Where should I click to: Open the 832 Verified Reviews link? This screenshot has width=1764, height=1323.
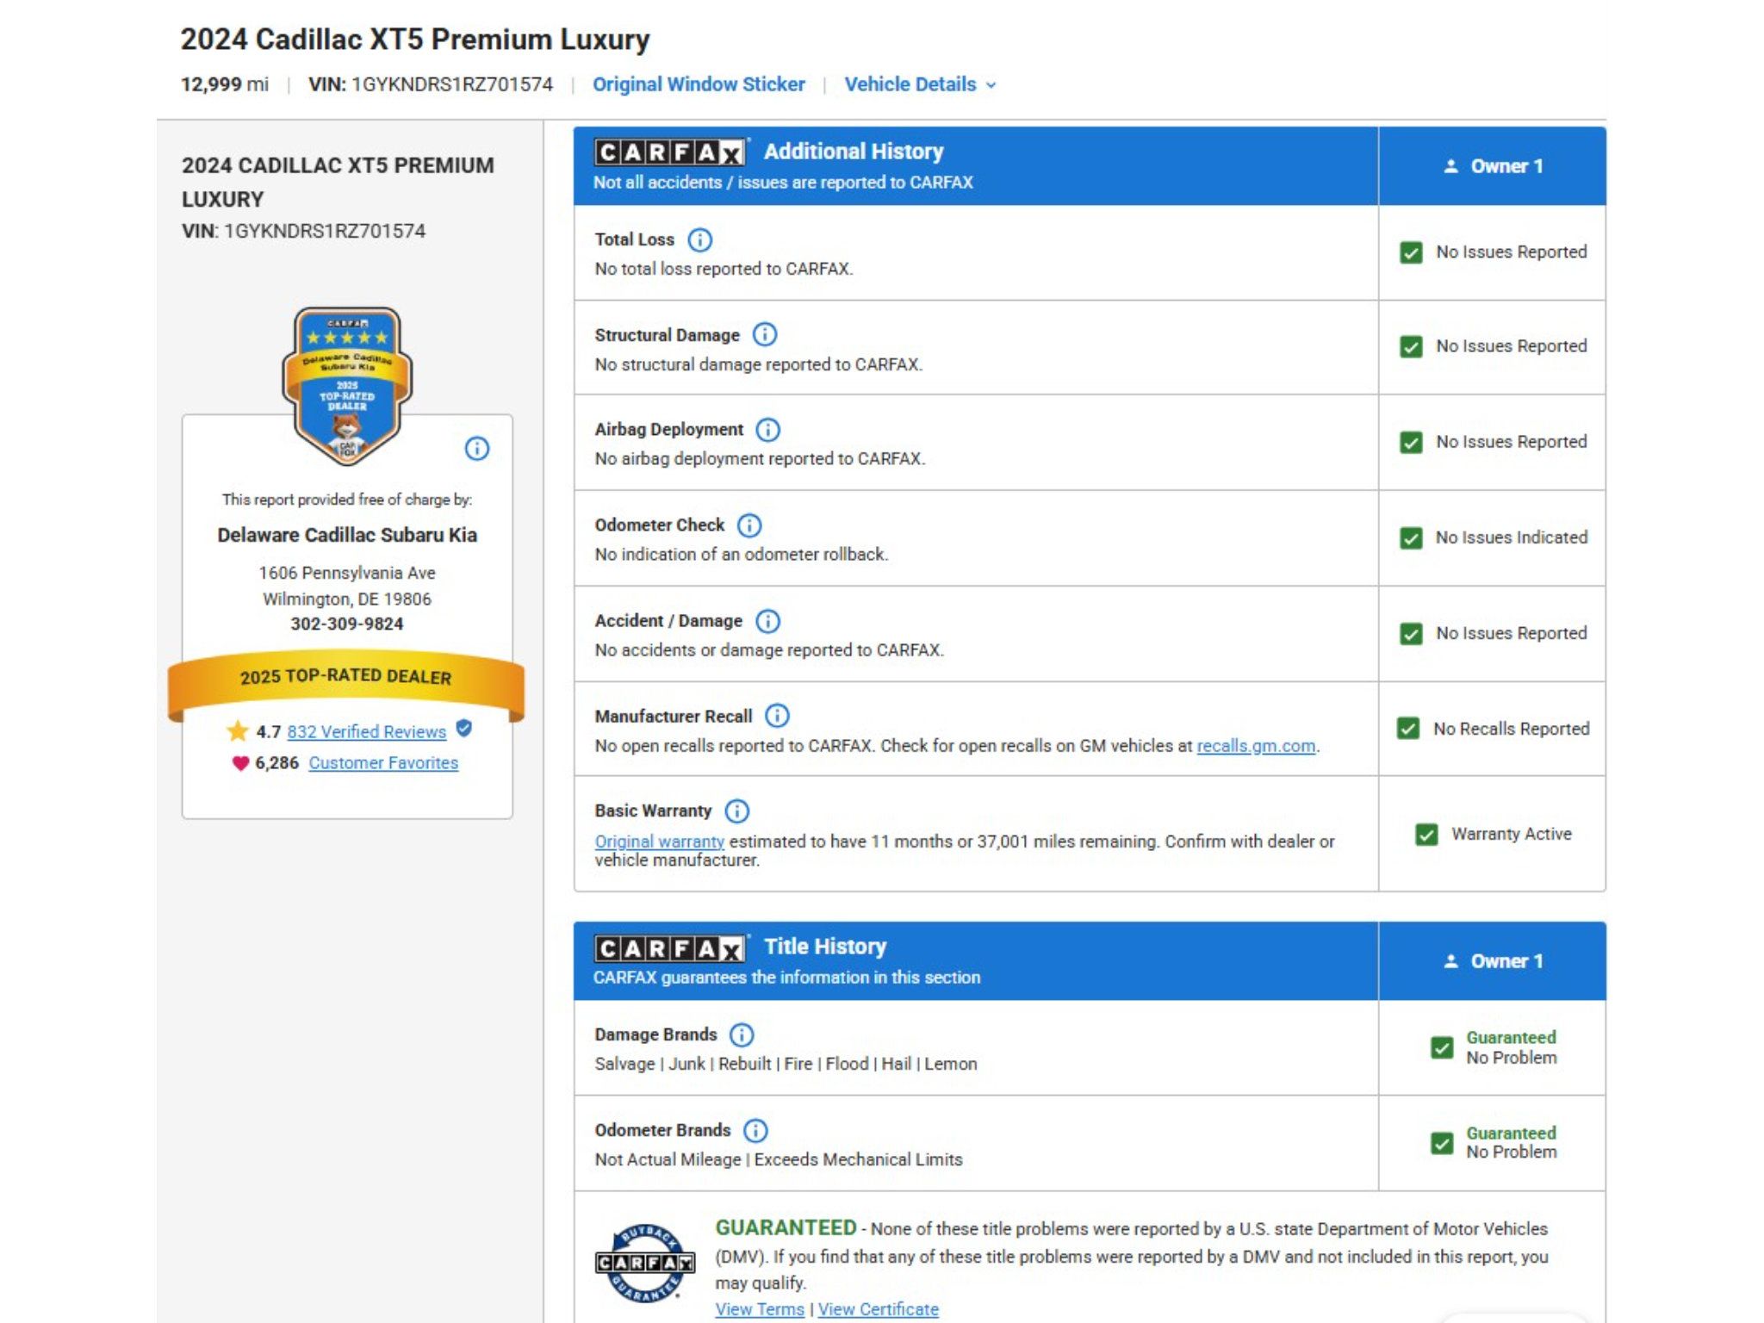point(367,731)
